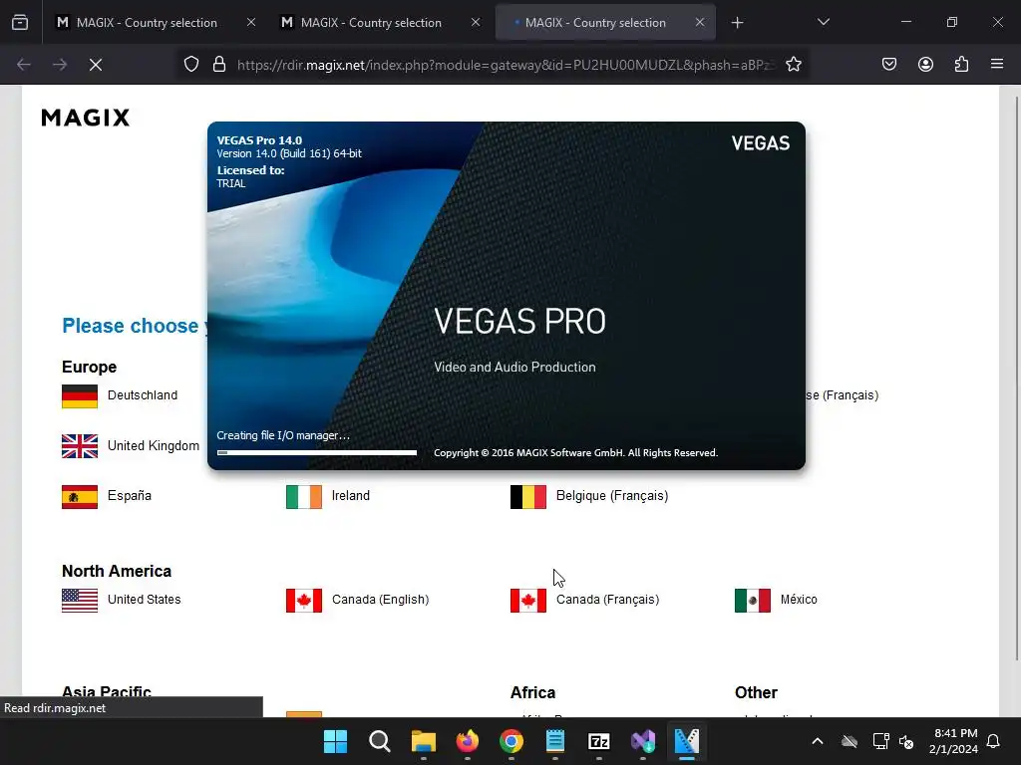Screen dimensions: 1021x765
Task: Open Google Chrome from taskbar
Action: point(511,741)
